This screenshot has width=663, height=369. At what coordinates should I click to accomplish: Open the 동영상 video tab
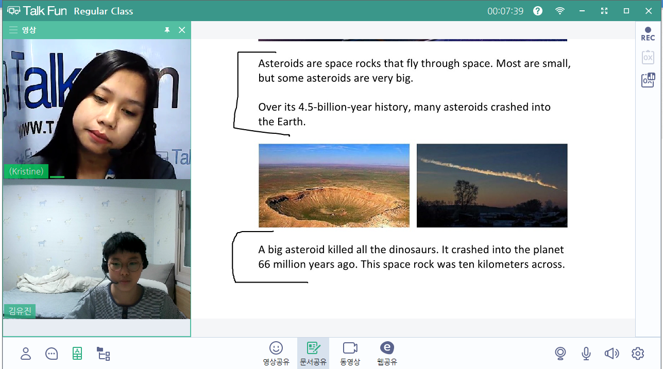[350, 354]
